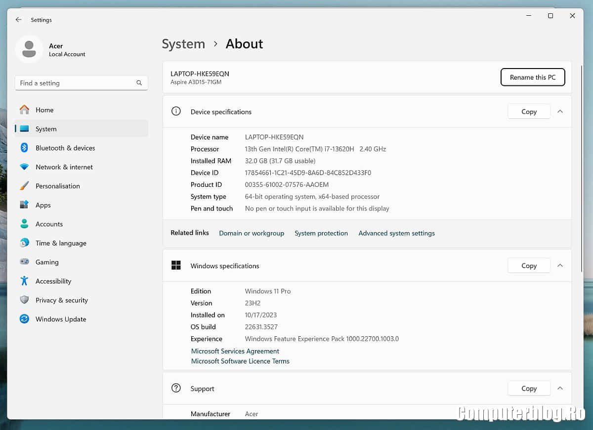Open Advanced system settings link
Screen dimensions: 593x430
[396, 233]
